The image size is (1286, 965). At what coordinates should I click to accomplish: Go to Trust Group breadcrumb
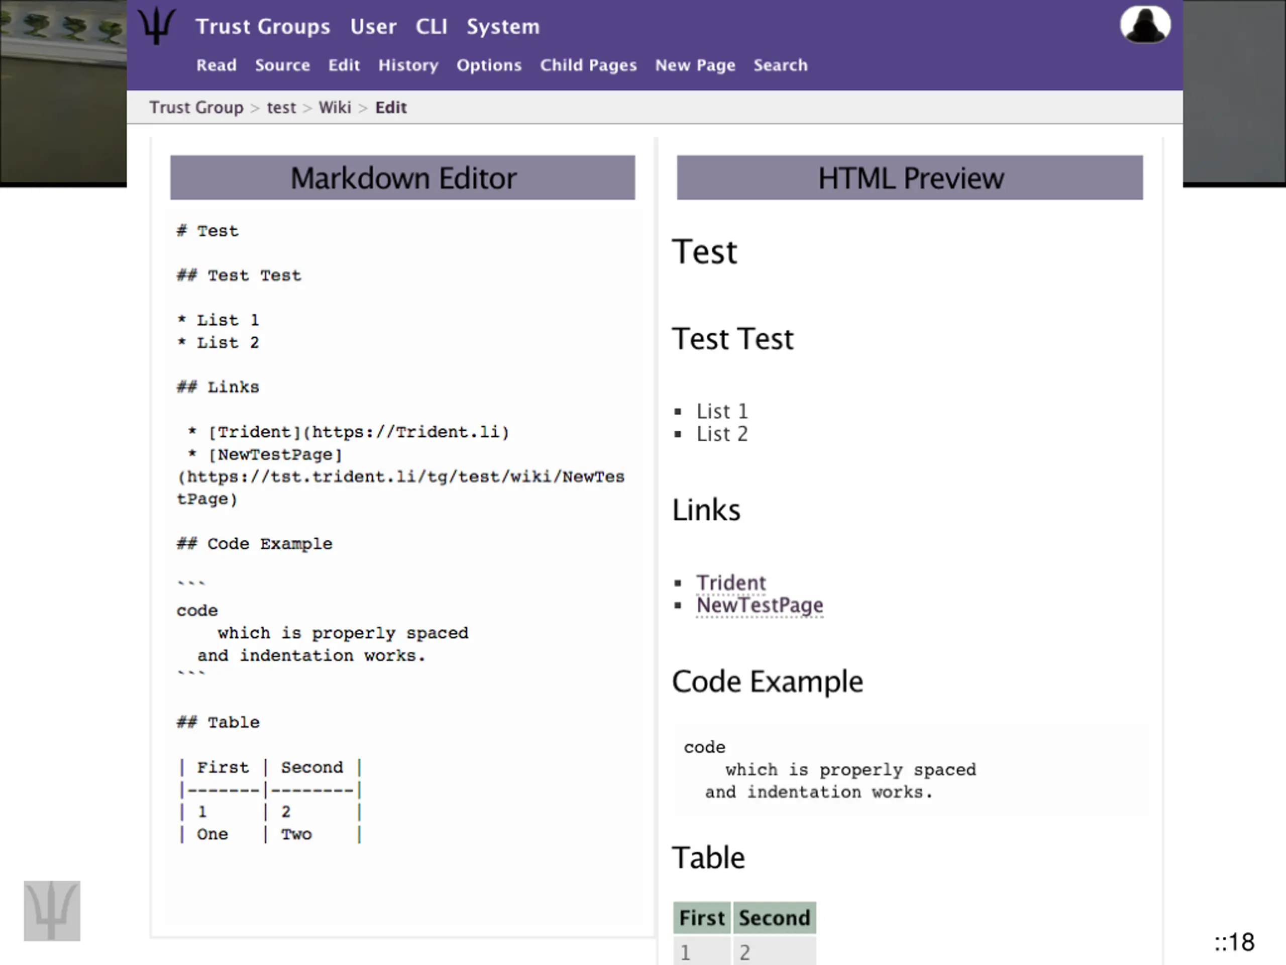[196, 108]
